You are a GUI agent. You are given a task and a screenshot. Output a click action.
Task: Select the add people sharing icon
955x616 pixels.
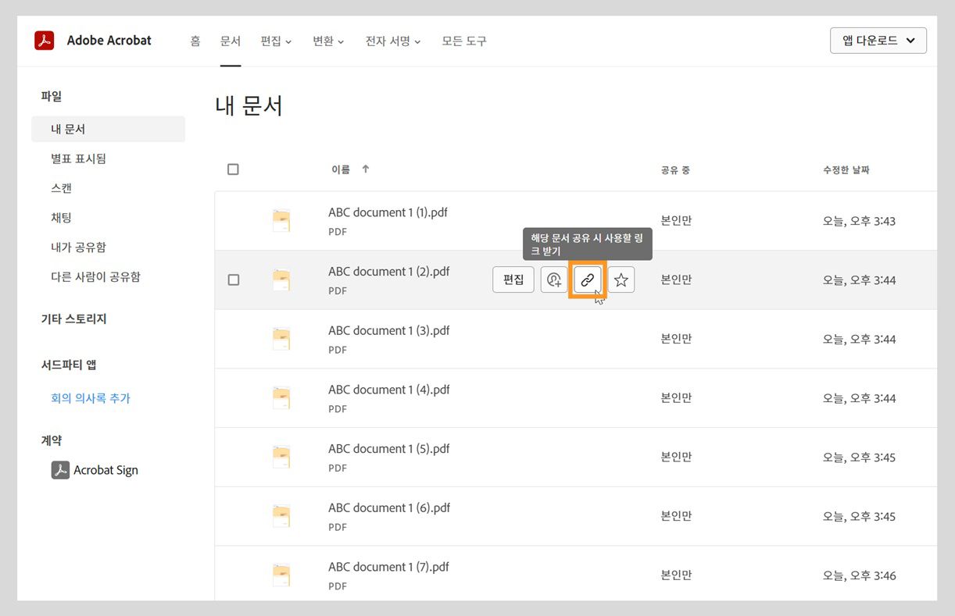(x=554, y=280)
